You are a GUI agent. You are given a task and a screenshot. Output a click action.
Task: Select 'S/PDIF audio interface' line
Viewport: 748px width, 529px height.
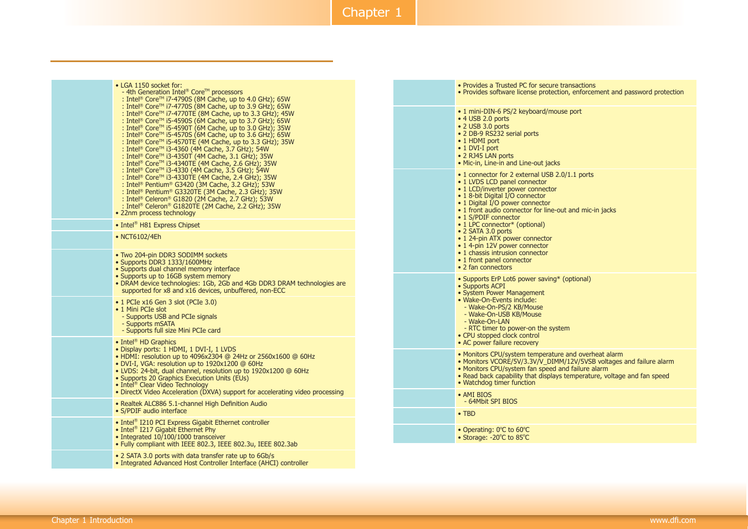coord(151,411)
